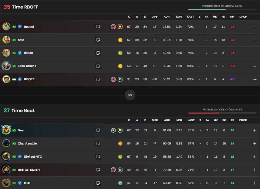Click the Brazil flag next to beto
The height and width of the screenshot is (189, 260).
point(14,40)
